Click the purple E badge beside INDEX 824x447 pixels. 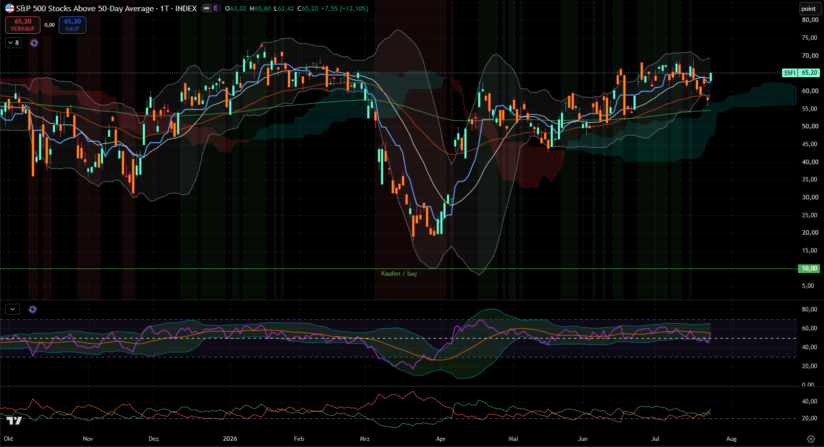coord(216,8)
